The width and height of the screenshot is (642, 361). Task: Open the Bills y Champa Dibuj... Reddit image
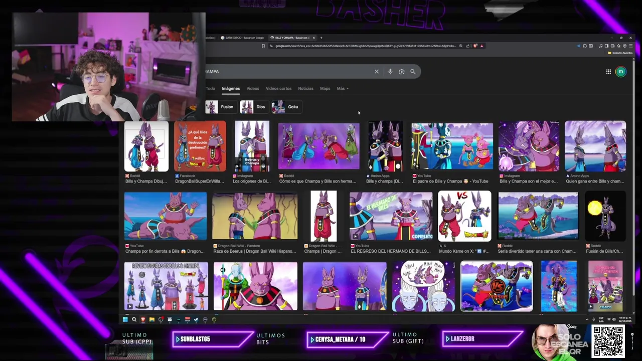[146, 146]
